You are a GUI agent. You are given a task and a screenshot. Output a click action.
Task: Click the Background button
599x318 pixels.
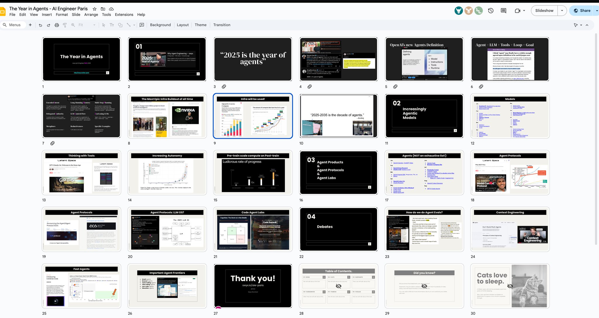[160, 25]
